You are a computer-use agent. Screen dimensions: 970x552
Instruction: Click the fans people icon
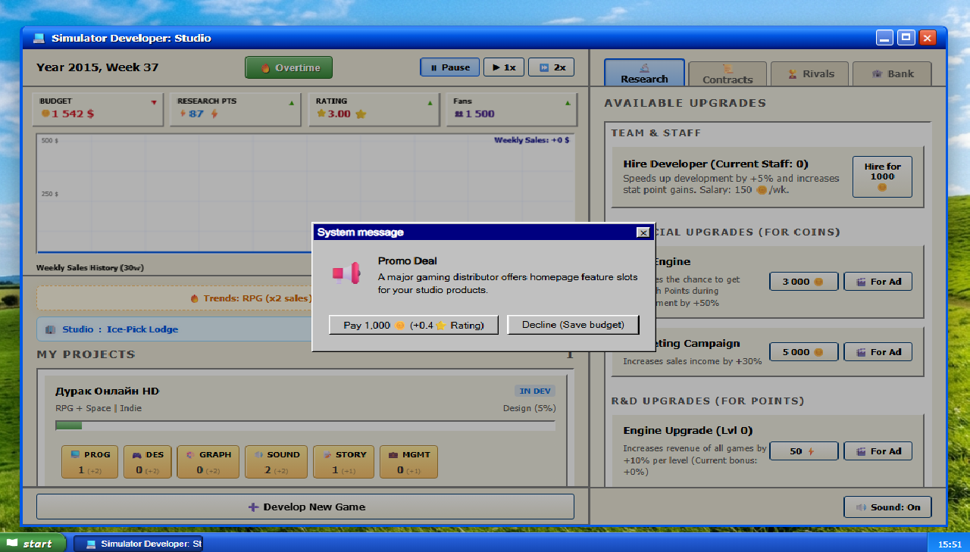[x=458, y=114]
